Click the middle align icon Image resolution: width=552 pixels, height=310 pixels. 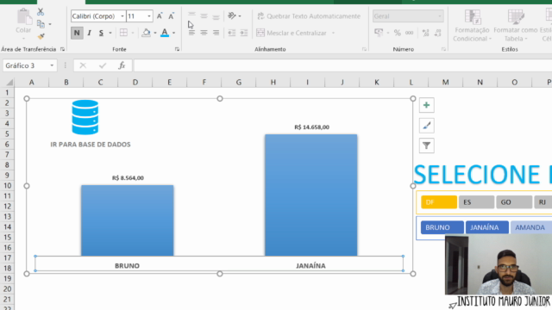coord(204,16)
